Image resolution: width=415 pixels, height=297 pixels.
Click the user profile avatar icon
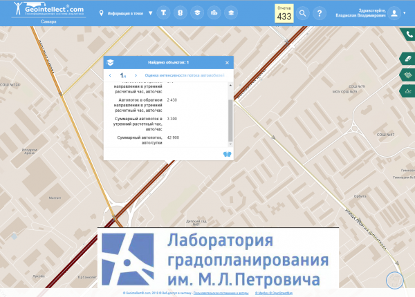(394, 13)
